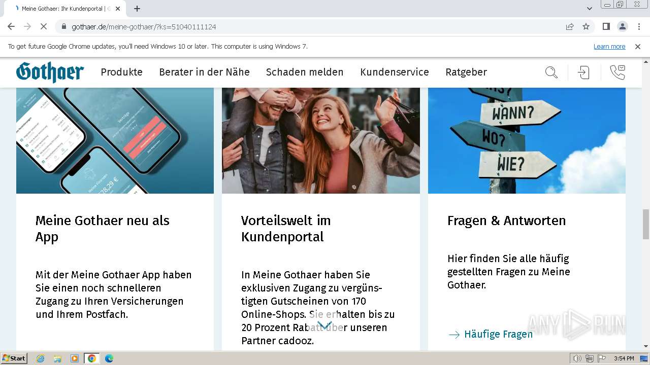This screenshot has width=650, height=365.
Task: Click scrollbar down arrow
Action: pos(645,346)
